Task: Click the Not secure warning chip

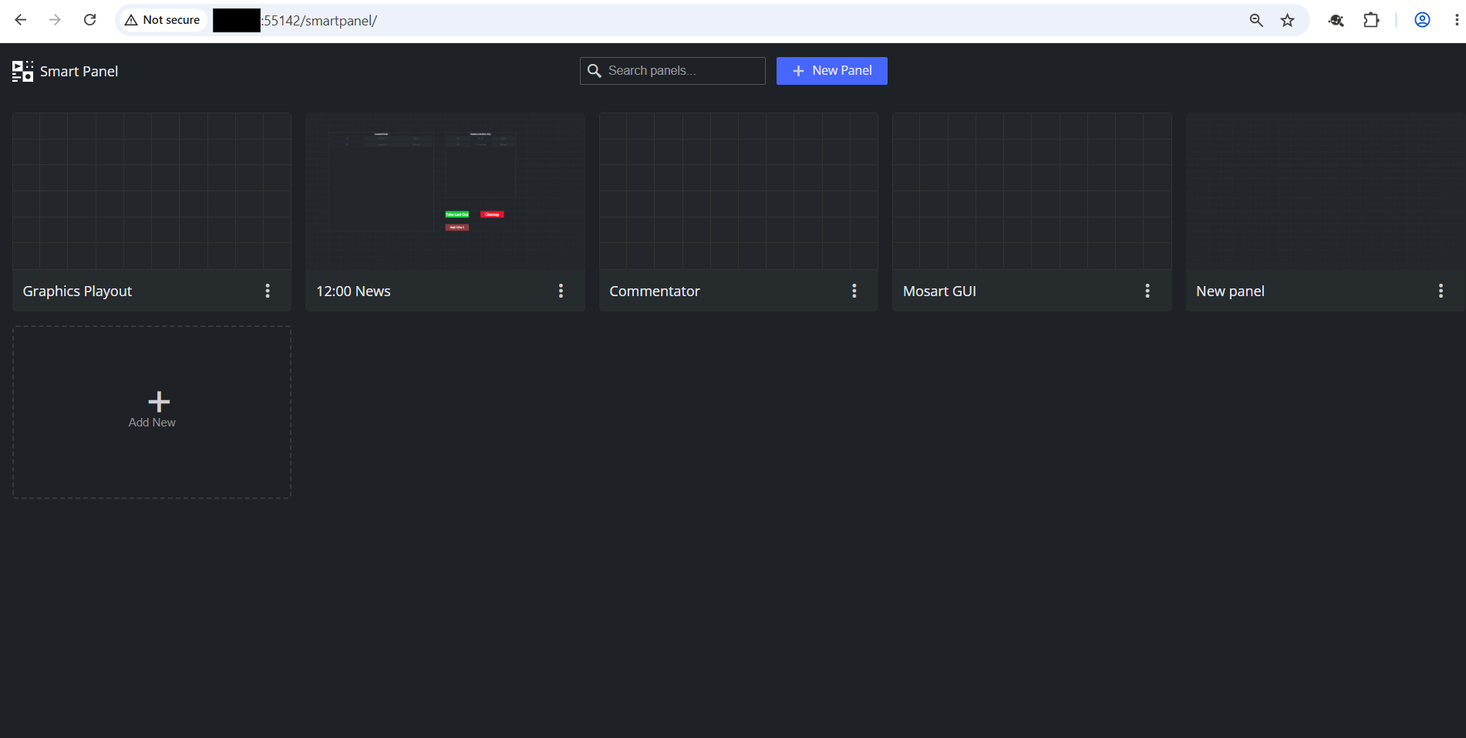Action: [163, 20]
